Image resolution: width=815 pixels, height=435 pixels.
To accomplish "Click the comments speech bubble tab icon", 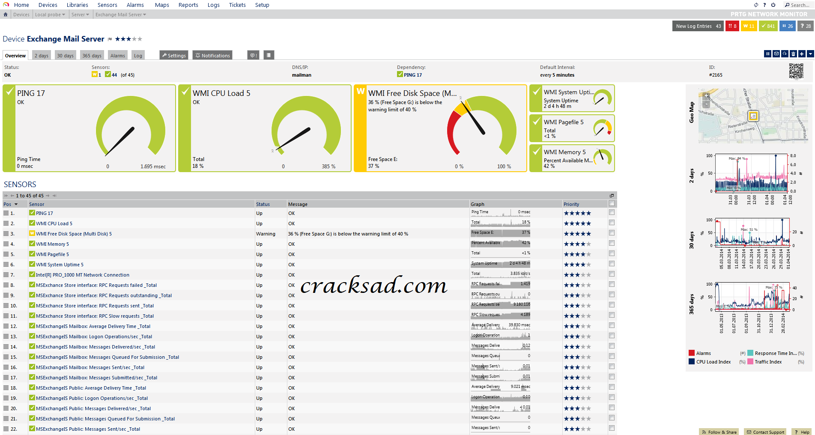I will tap(254, 55).
